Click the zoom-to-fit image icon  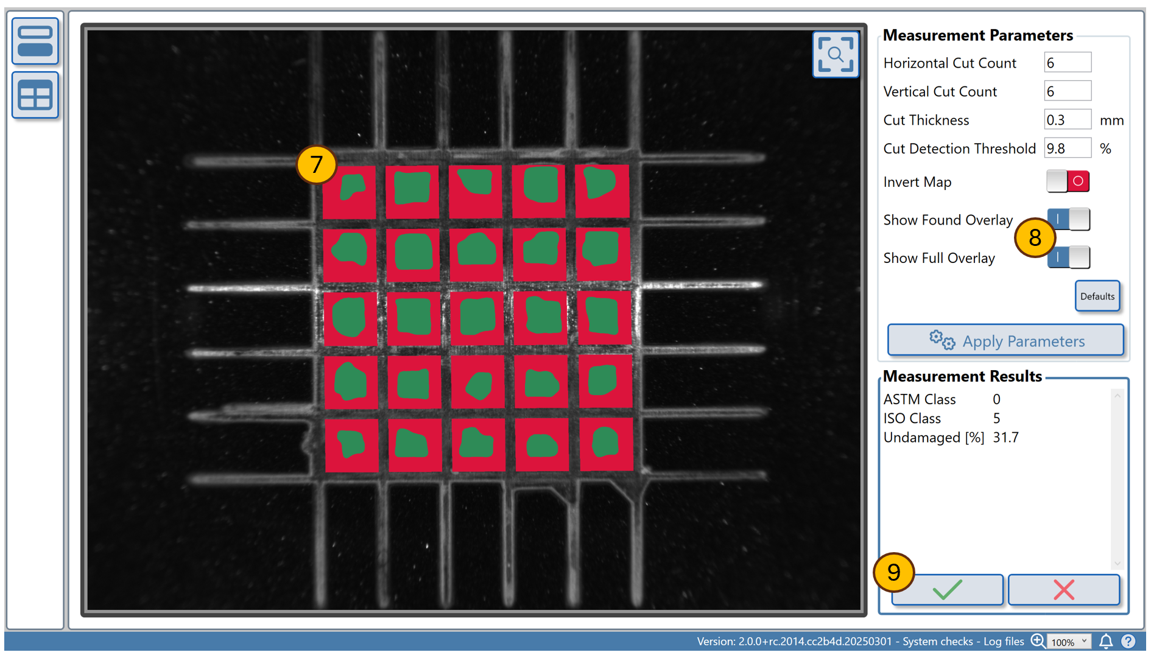(835, 55)
